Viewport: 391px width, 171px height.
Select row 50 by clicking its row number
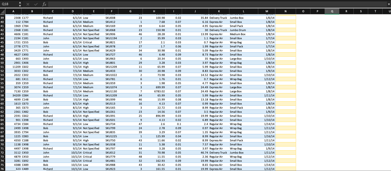pos(3,63)
